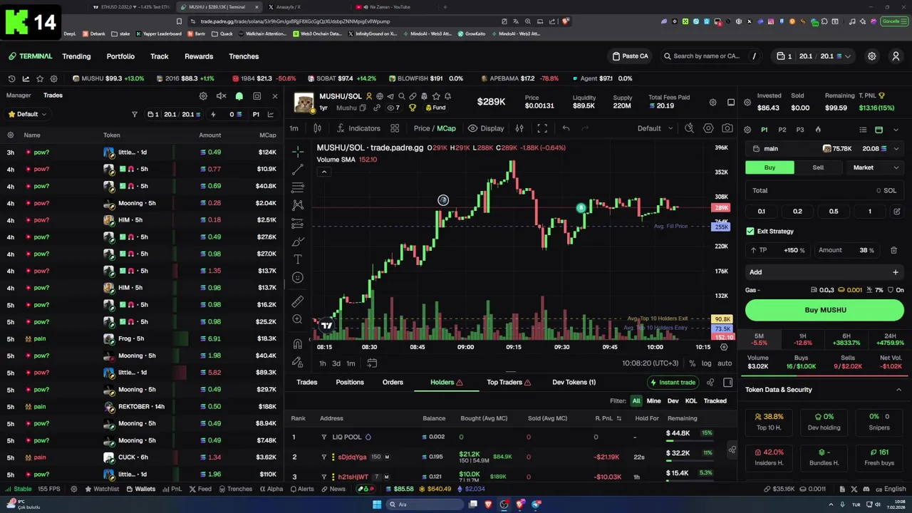This screenshot has width=912, height=513.
Task: Toggle auto scale on the chart
Action: point(725,363)
